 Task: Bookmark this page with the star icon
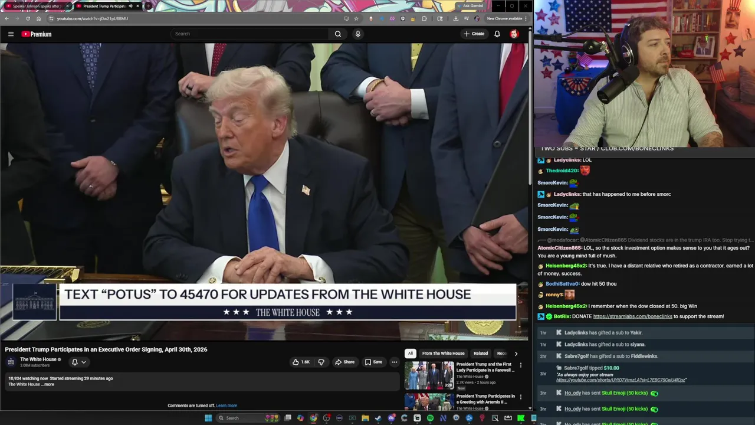[356, 18]
